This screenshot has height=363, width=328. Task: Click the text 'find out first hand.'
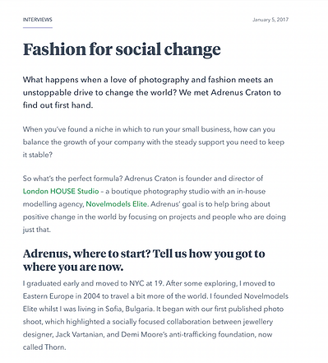58,105
